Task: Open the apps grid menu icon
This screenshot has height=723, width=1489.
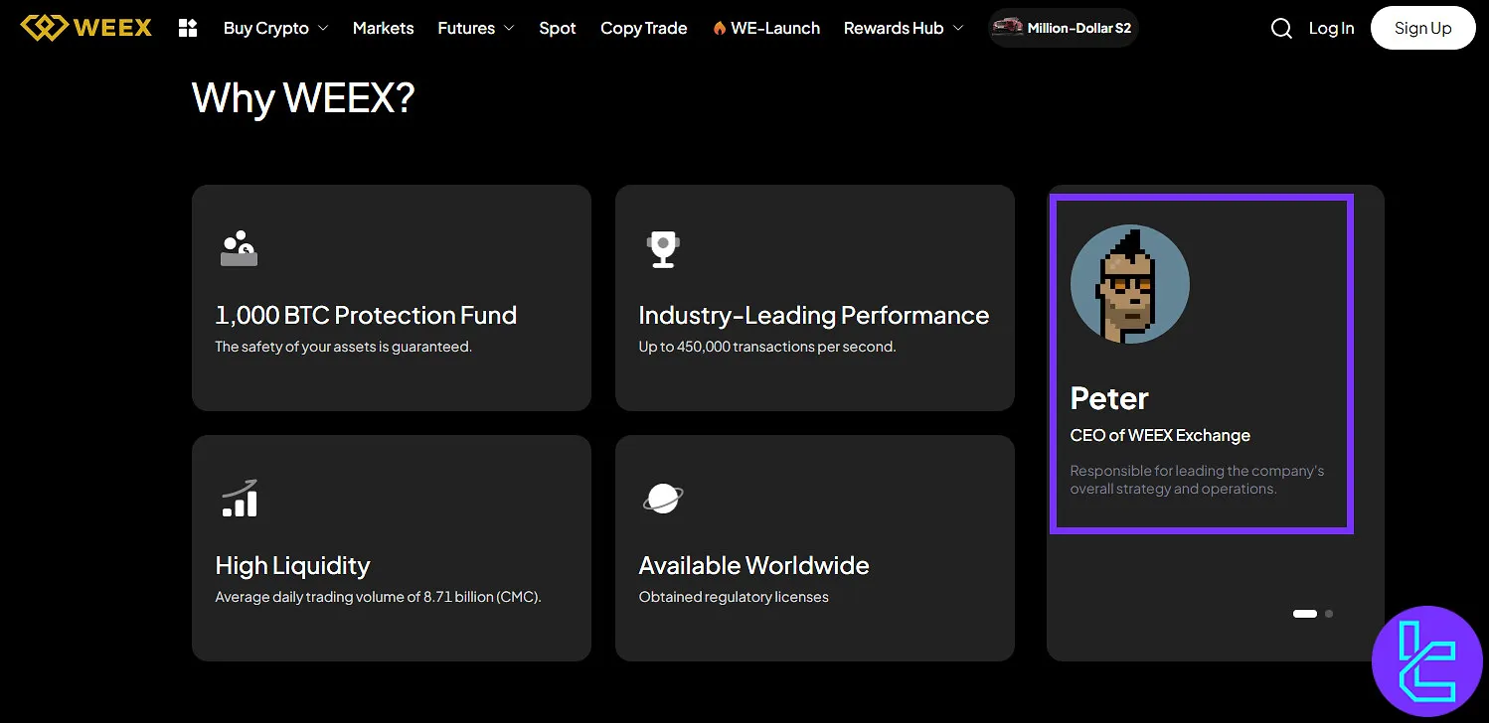Action: point(188,28)
